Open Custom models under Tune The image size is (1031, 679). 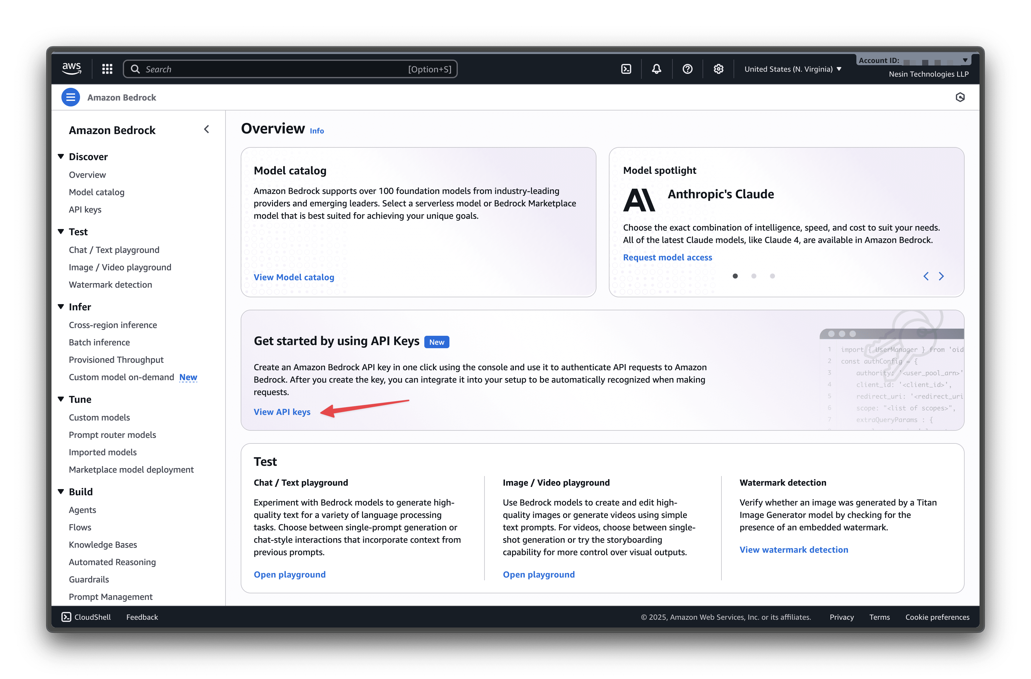click(99, 417)
